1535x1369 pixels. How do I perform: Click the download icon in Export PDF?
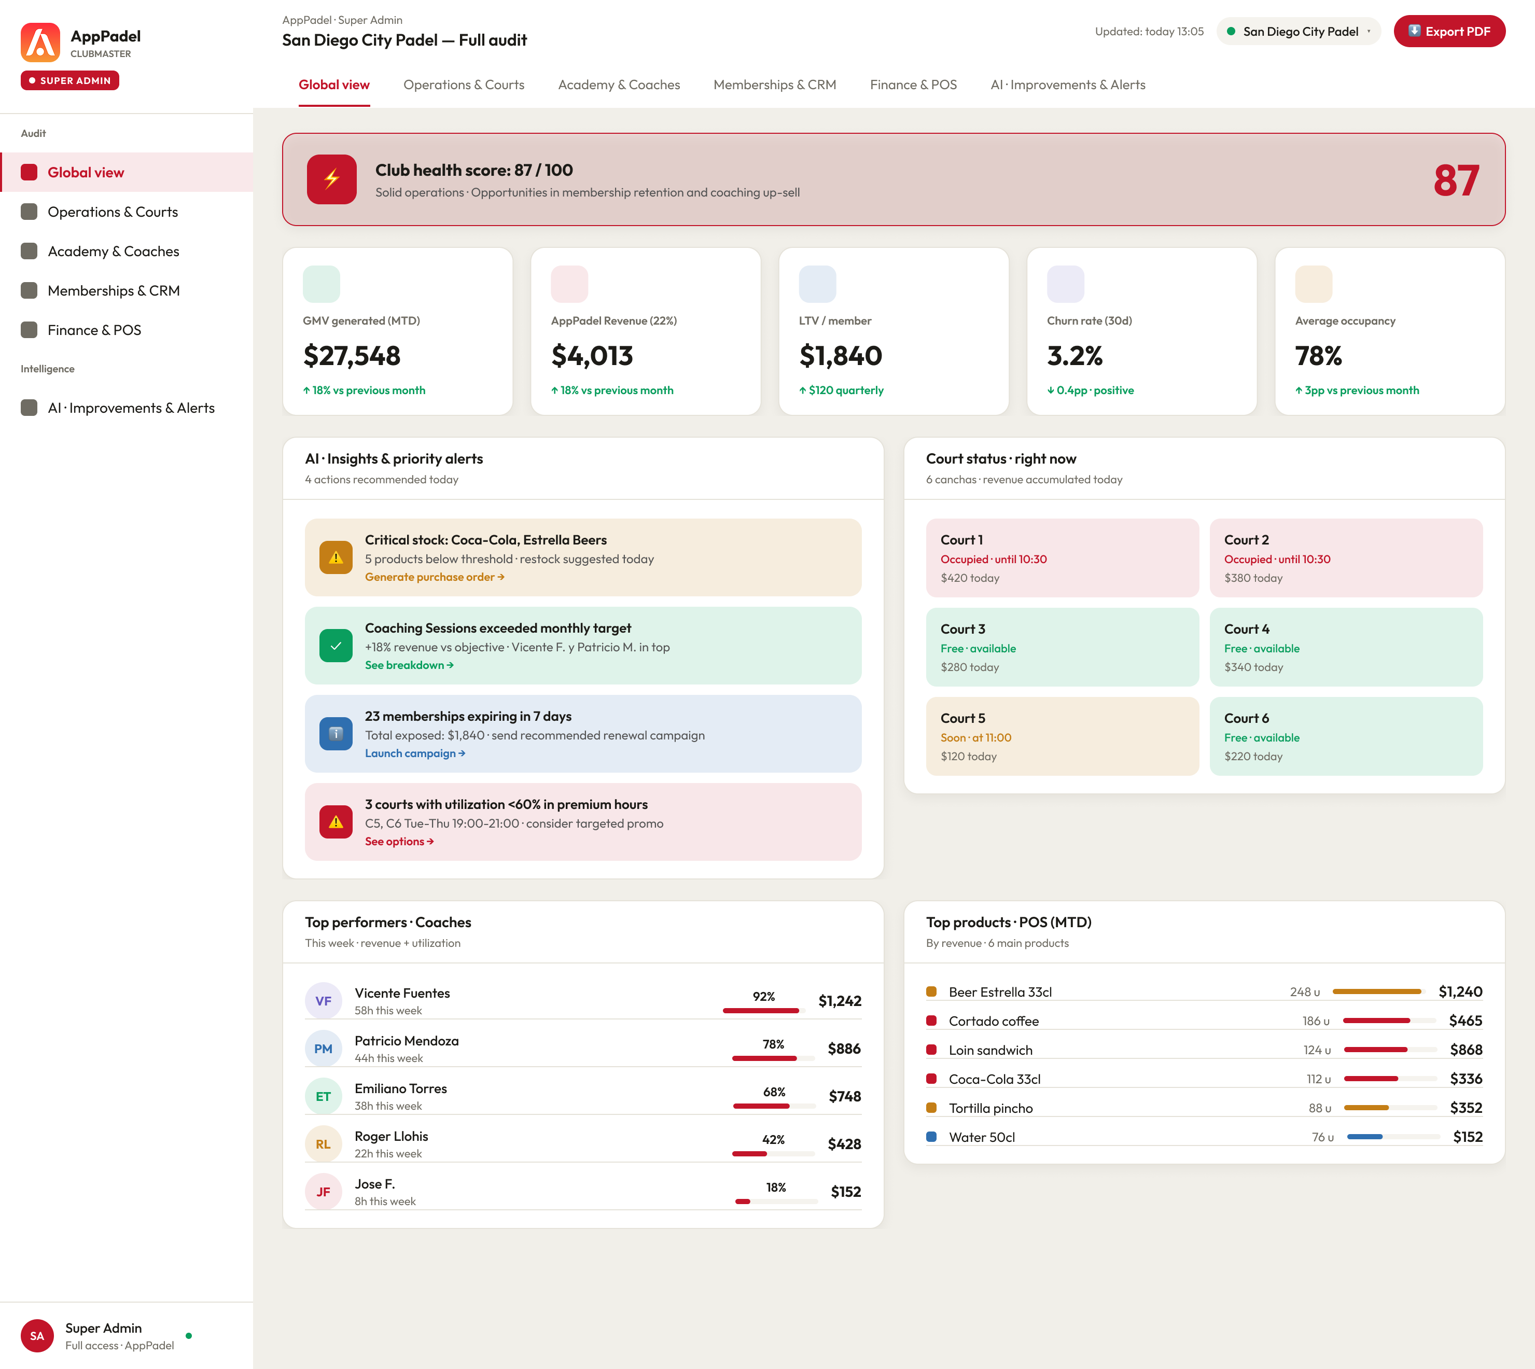(x=1414, y=31)
